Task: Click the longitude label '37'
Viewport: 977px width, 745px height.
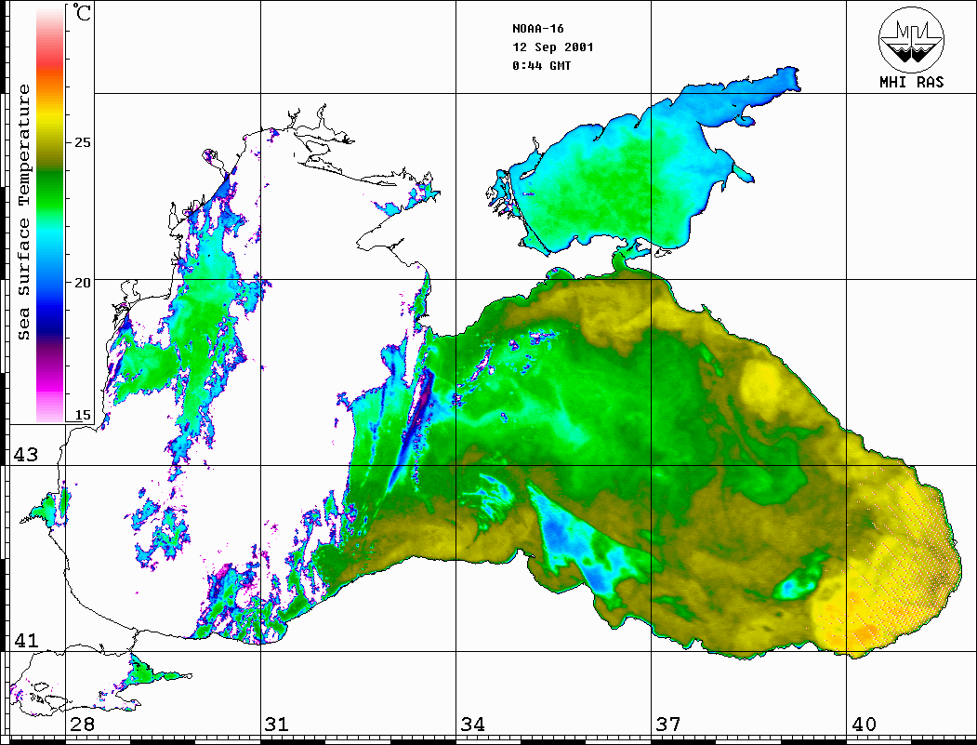Action: (x=668, y=725)
